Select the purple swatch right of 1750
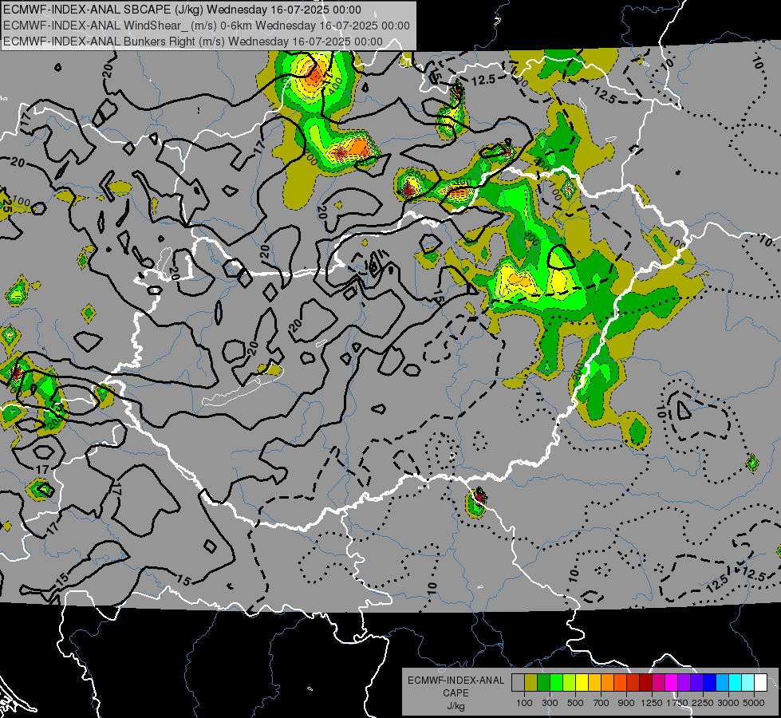 tap(684, 683)
